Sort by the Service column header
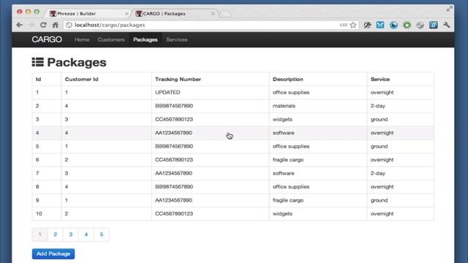468x263 pixels. [380, 80]
